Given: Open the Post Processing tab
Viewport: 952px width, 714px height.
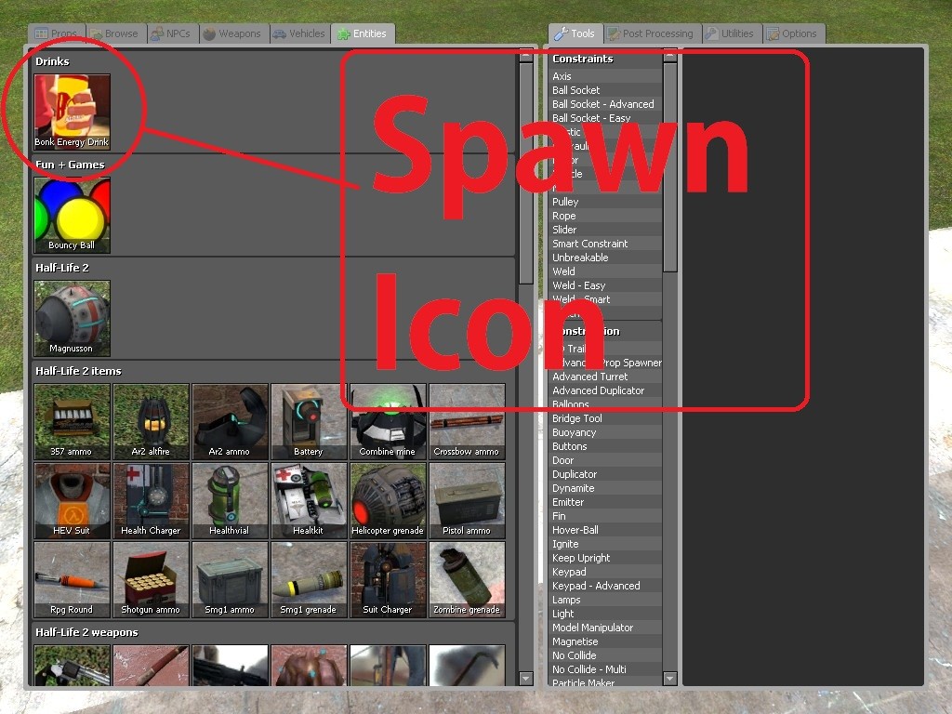Looking at the screenshot, I should [x=650, y=33].
